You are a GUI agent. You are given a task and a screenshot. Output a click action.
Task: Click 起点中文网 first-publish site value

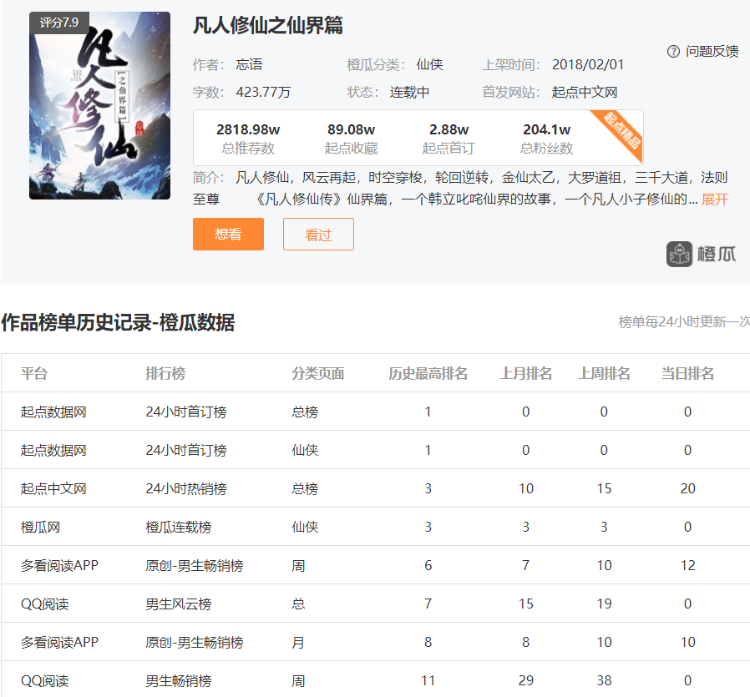click(x=585, y=92)
